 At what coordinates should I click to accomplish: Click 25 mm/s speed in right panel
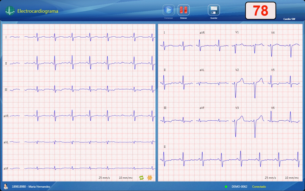[270, 178]
